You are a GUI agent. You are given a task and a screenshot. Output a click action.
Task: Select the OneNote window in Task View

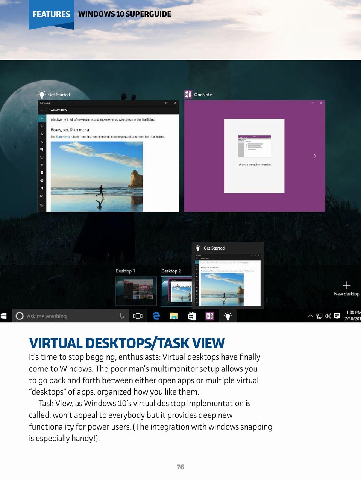tap(254, 156)
